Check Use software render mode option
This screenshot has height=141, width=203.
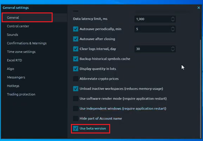(76, 98)
